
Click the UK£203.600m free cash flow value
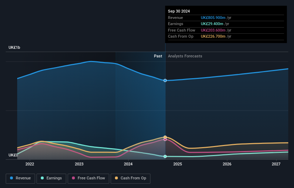213,30
